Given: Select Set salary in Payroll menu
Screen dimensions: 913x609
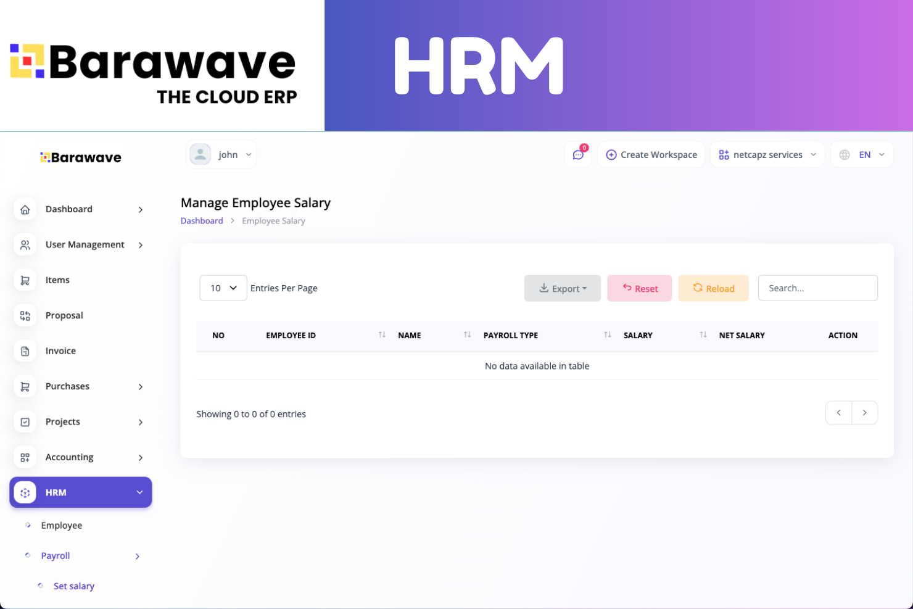Looking at the screenshot, I should coord(74,586).
